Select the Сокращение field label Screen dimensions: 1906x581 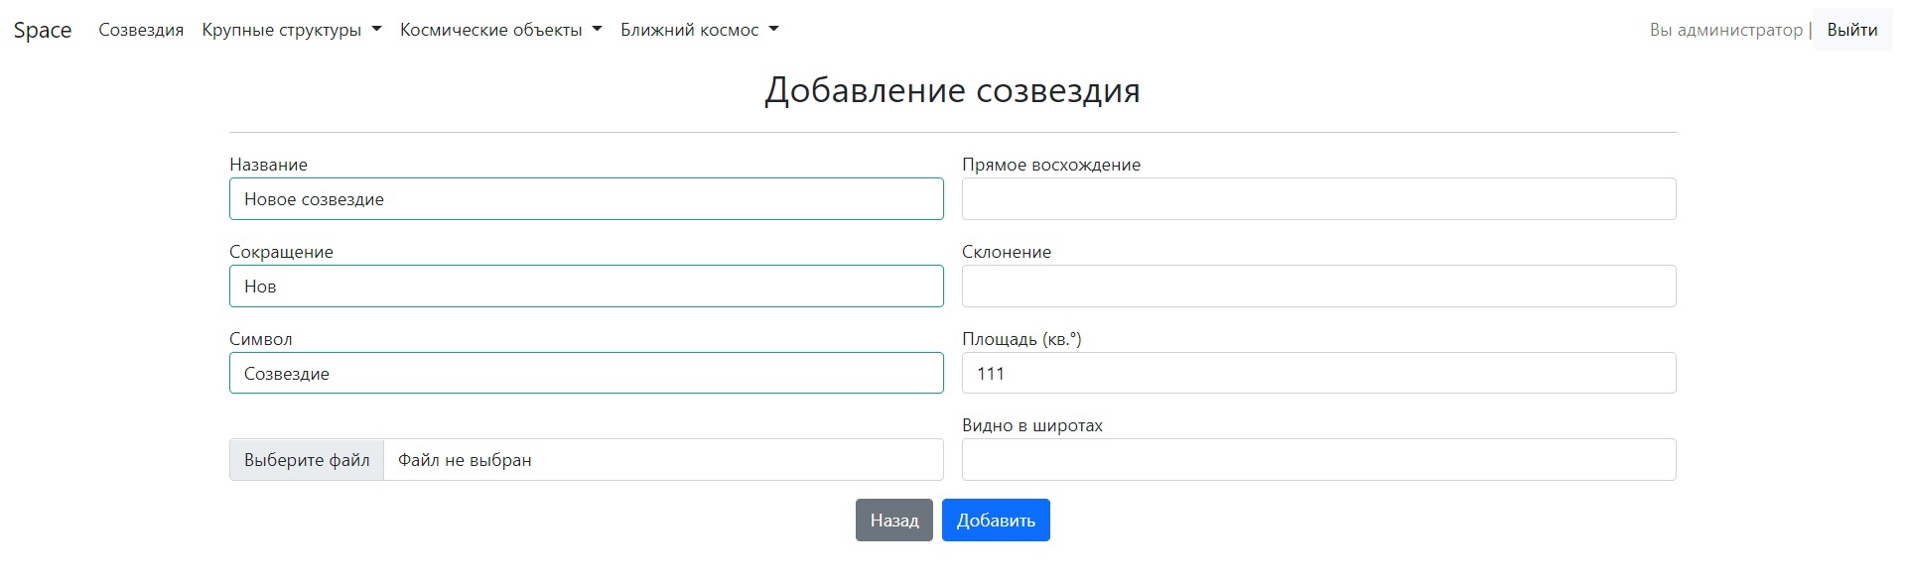[x=281, y=252]
